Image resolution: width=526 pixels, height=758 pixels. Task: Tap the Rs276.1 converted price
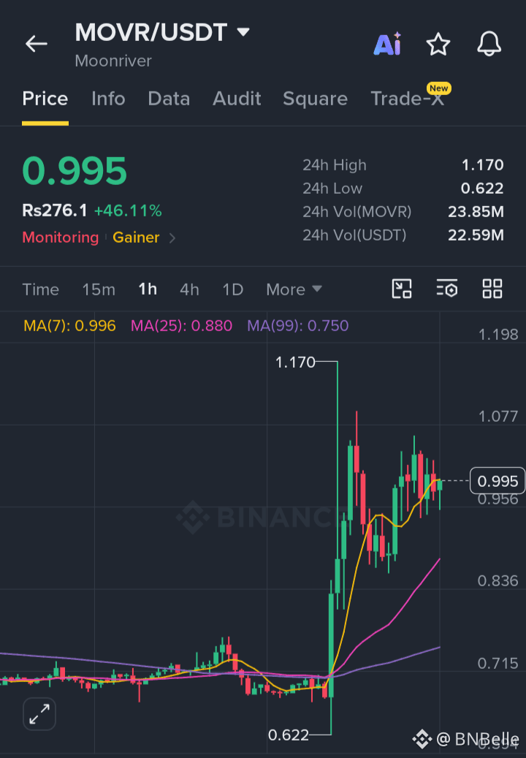point(55,211)
